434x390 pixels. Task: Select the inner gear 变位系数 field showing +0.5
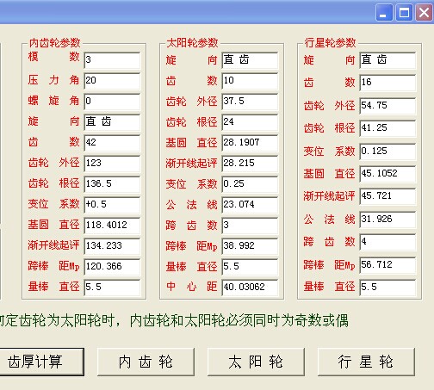pos(112,205)
